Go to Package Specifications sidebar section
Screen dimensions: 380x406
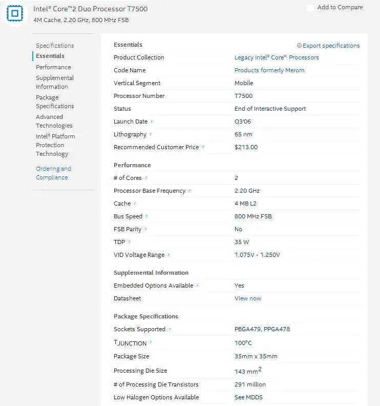[x=55, y=102]
